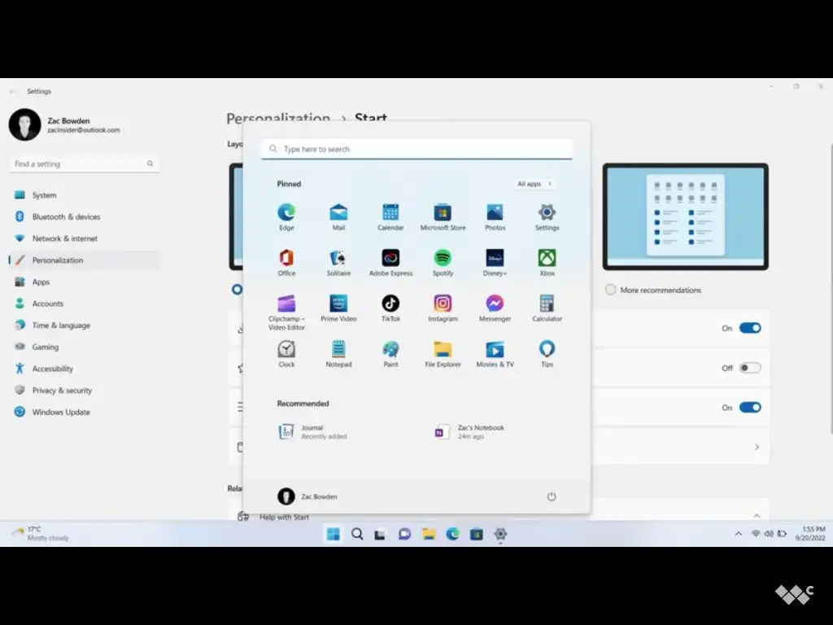Open Spotify from pinned apps
This screenshot has width=833, height=625.
coord(443,263)
